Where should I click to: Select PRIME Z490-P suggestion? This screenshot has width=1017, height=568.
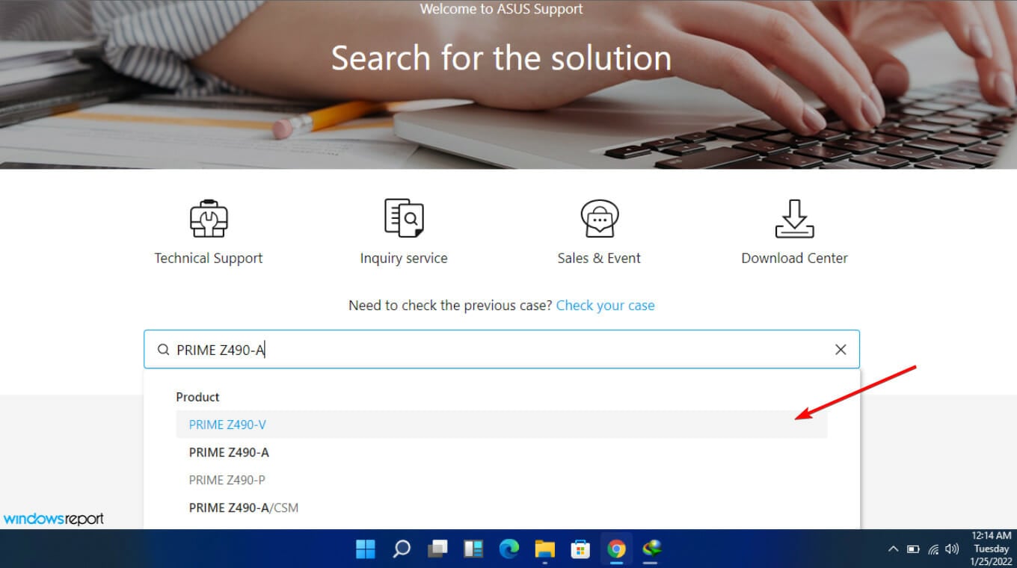(502, 480)
